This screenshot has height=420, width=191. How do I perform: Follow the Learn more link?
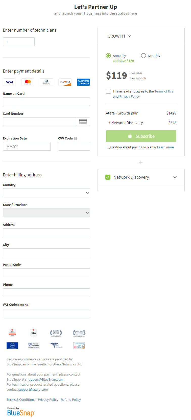[x=165, y=147]
